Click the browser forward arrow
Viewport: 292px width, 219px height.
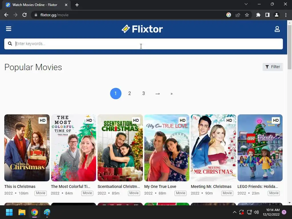pyautogui.click(x=15, y=15)
